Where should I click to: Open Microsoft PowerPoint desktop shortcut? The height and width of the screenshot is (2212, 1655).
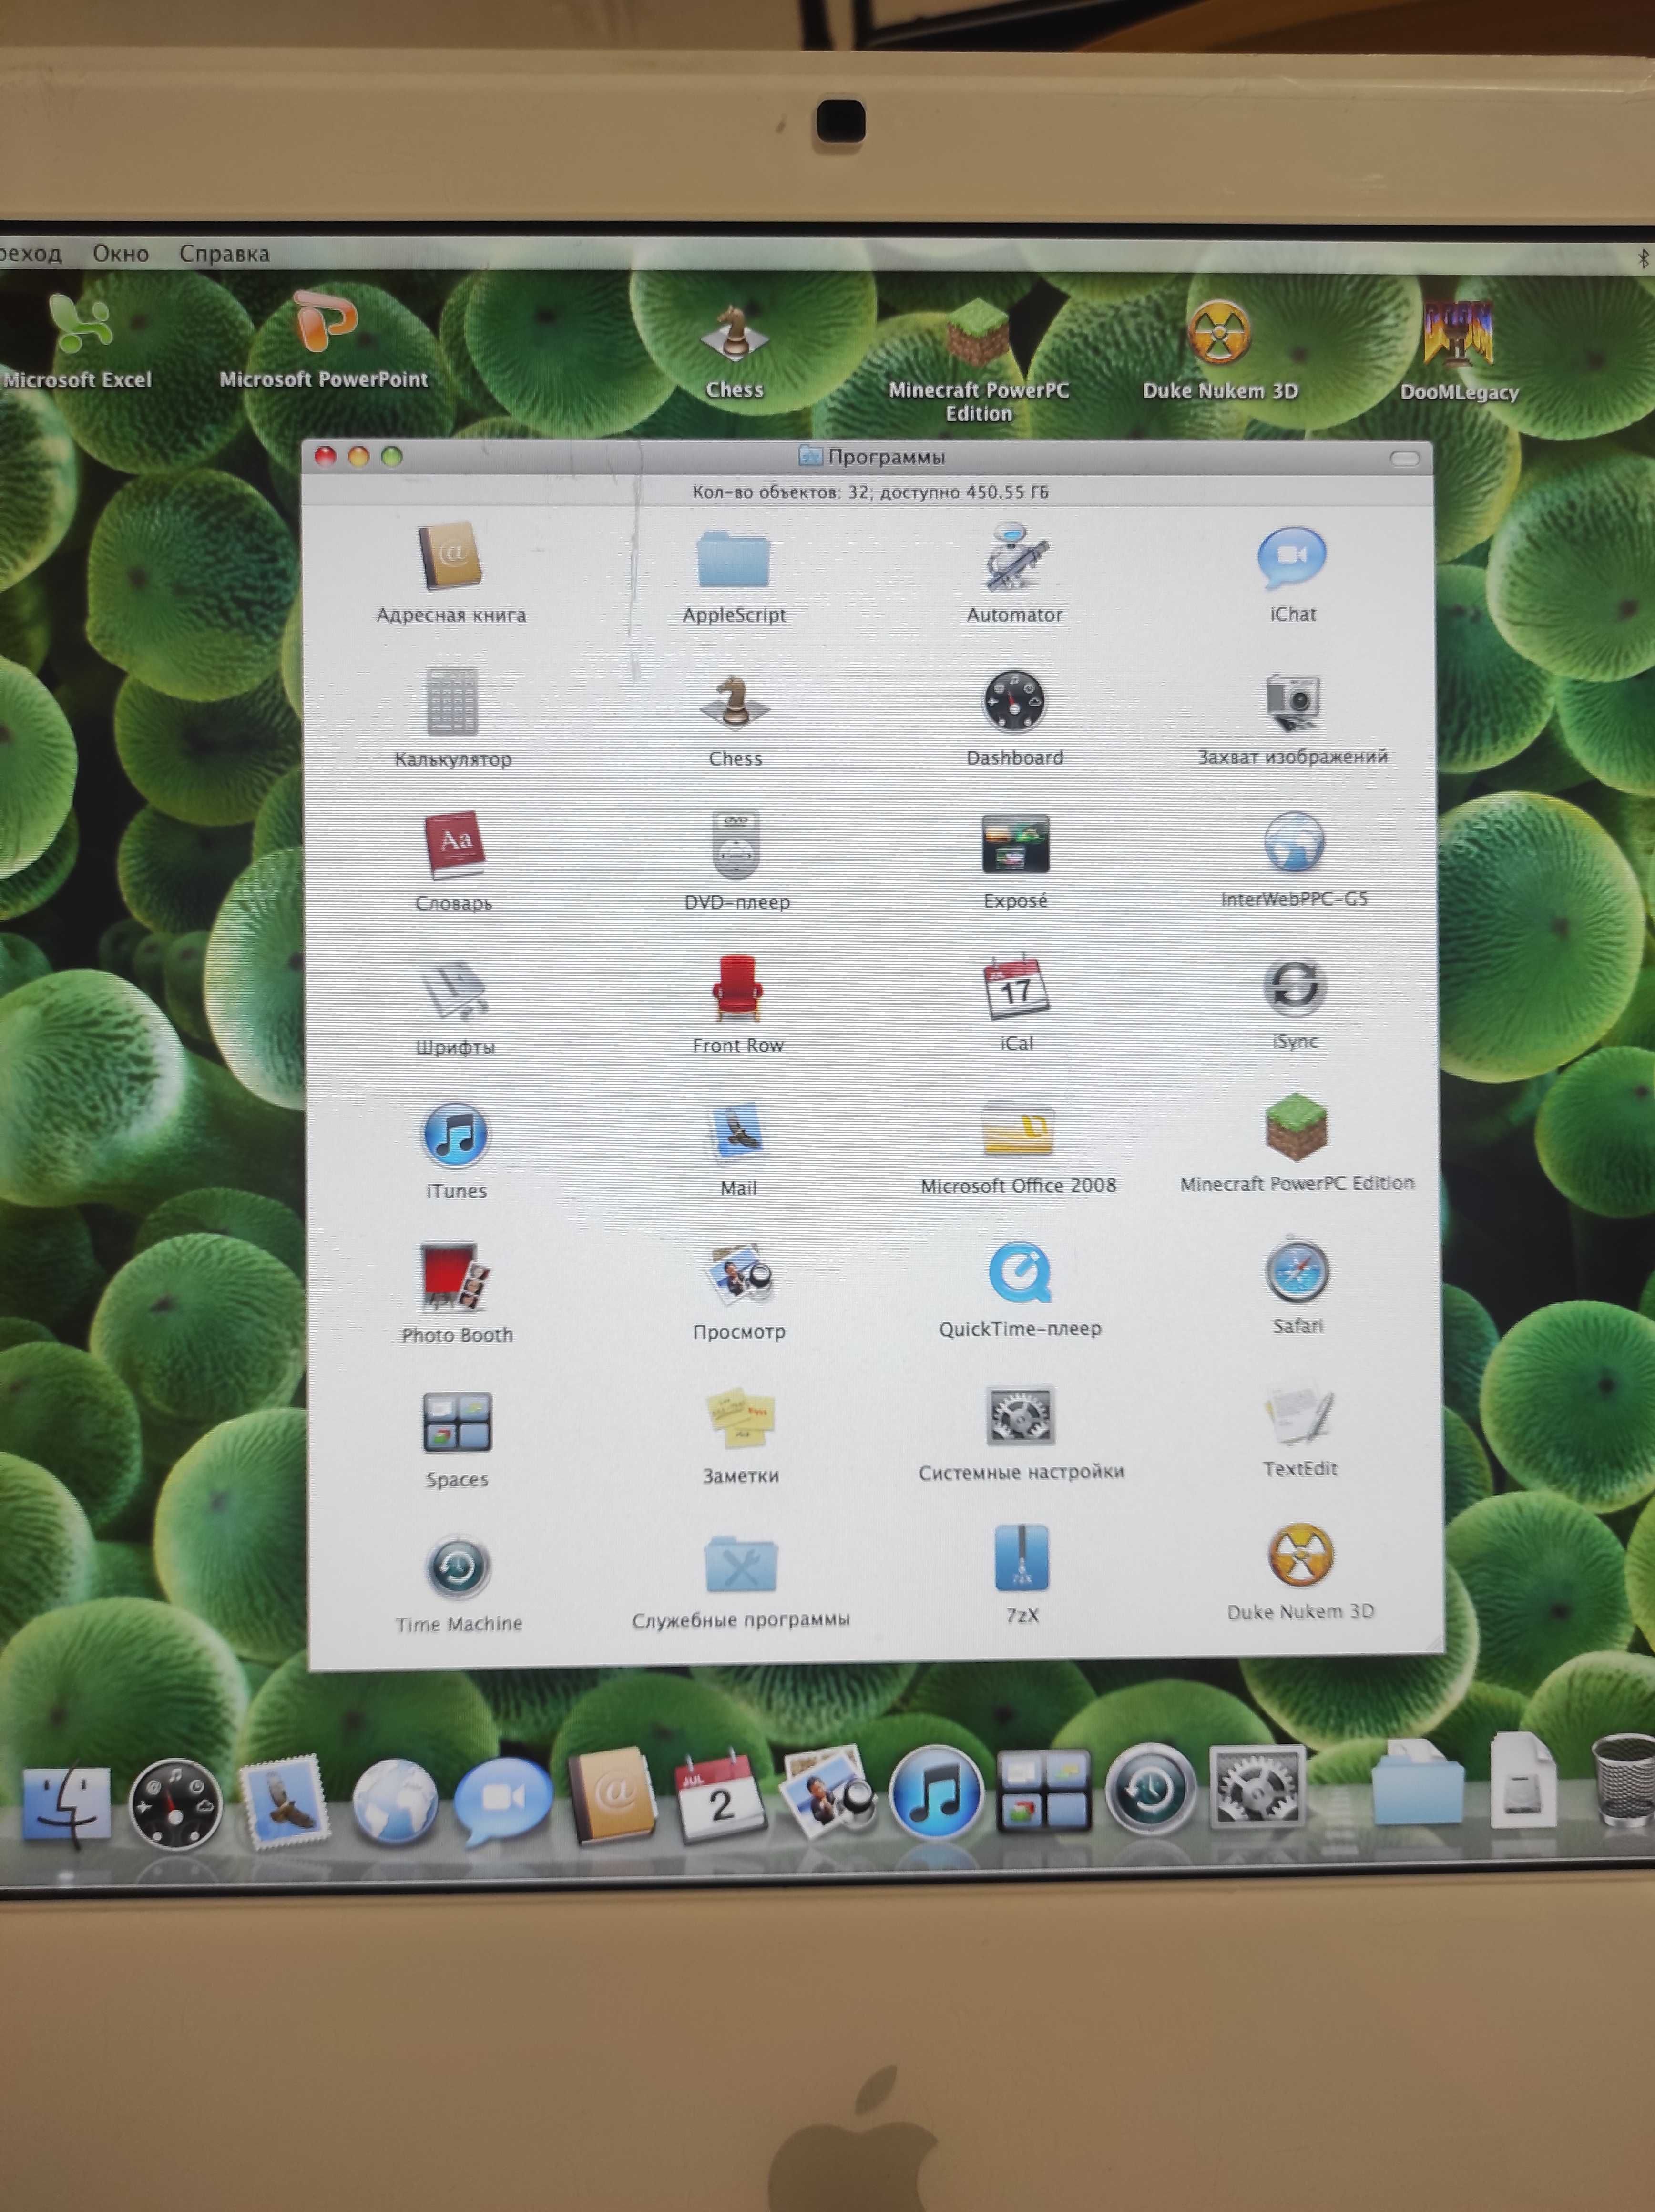click(325, 320)
